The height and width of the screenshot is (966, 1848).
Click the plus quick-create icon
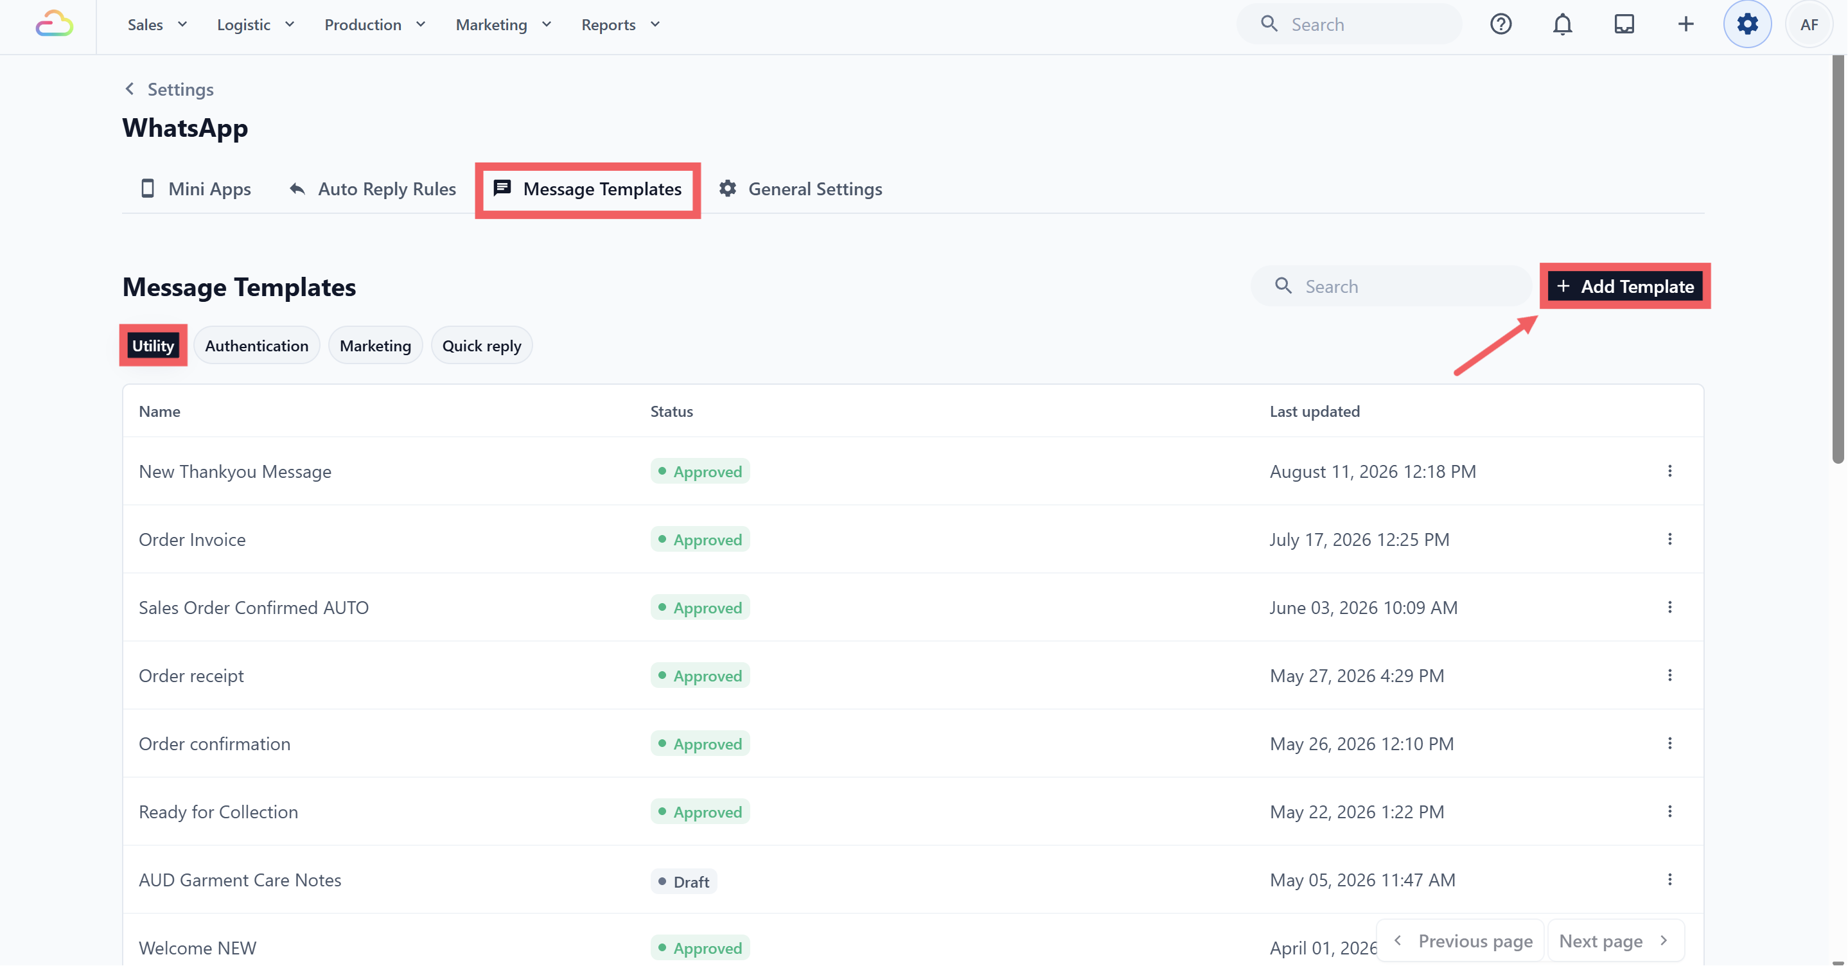[x=1685, y=24]
